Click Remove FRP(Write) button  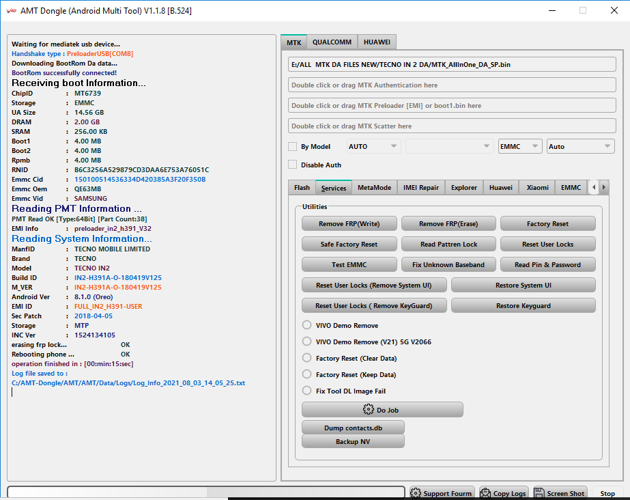pyautogui.click(x=349, y=223)
